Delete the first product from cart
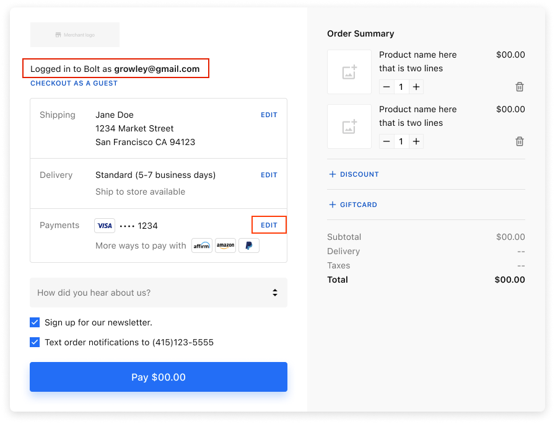Screen dimensions: 555x424 519,87
